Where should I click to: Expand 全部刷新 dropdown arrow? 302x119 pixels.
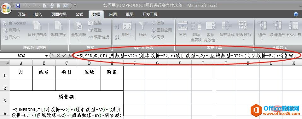point(78,40)
